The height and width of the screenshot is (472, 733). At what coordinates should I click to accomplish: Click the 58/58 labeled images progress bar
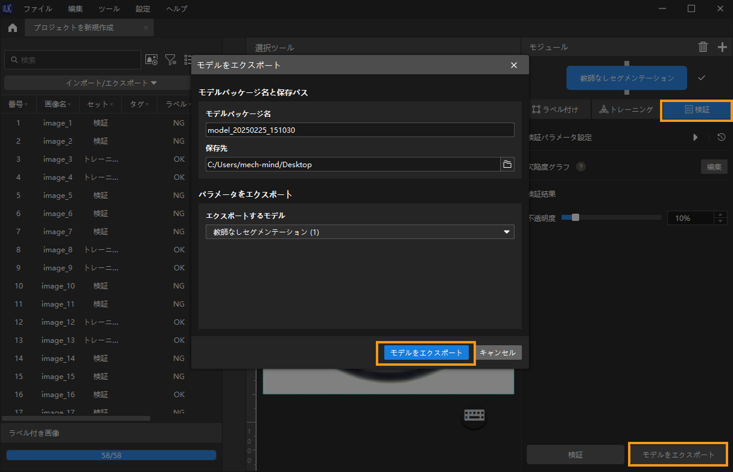click(x=111, y=455)
